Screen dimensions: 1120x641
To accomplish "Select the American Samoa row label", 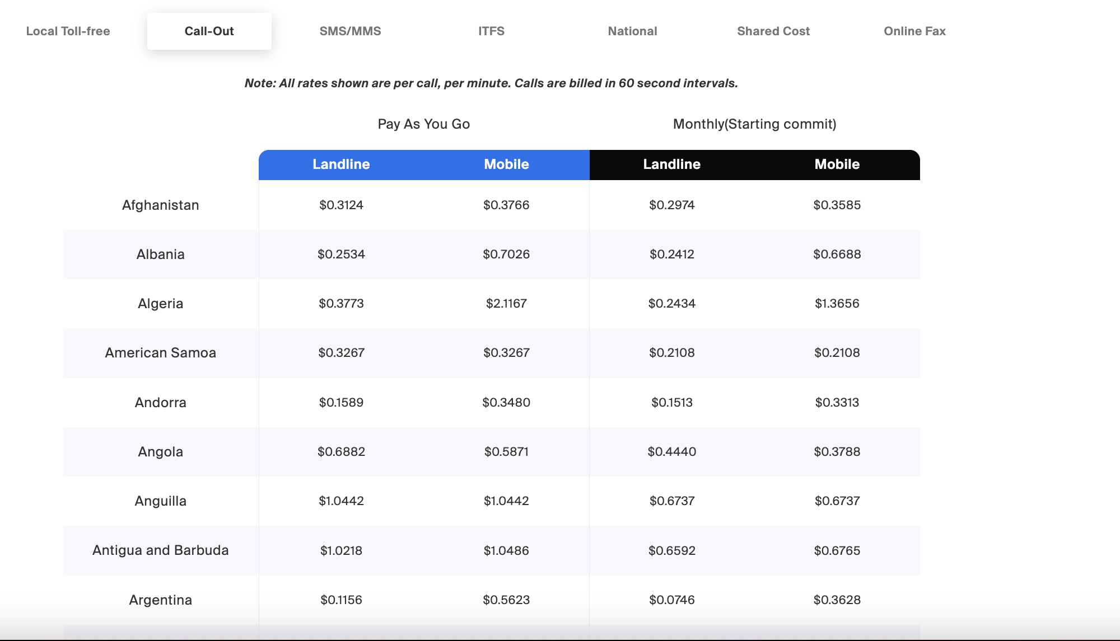I will (x=161, y=353).
